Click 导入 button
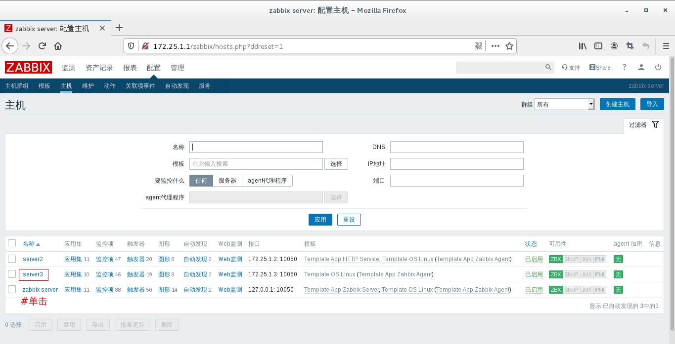Viewport: 675px width, 344px height. pyautogui.click(x=652, y=104)
